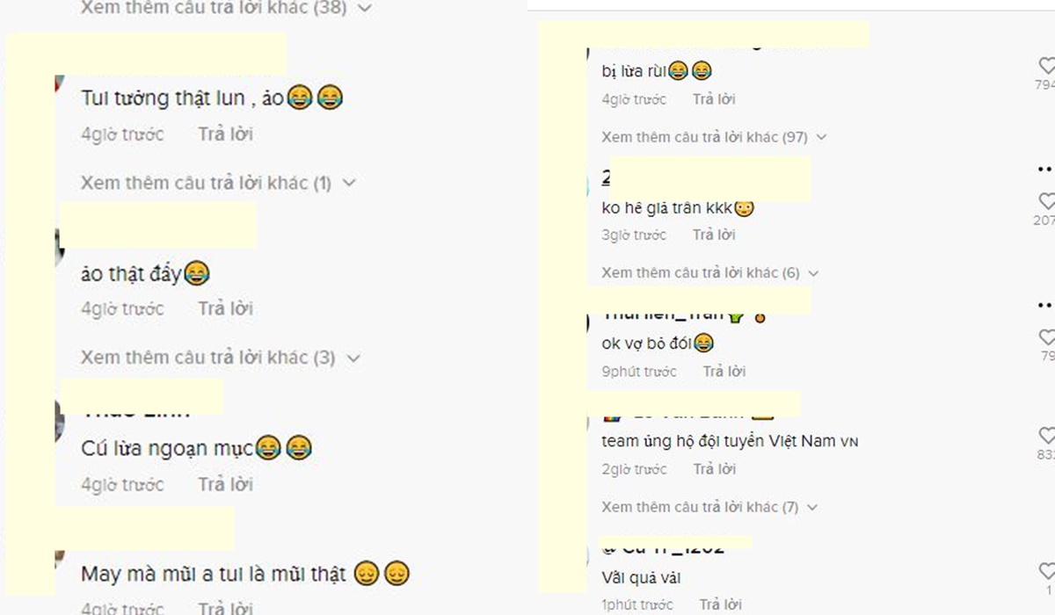This screenshot has height=615, width=1055.
Task: Open avatar beside 'Tui tưởng thật lun' comment
Action: pos(59,85)
